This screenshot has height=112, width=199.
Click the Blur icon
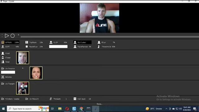pos(99,42)
